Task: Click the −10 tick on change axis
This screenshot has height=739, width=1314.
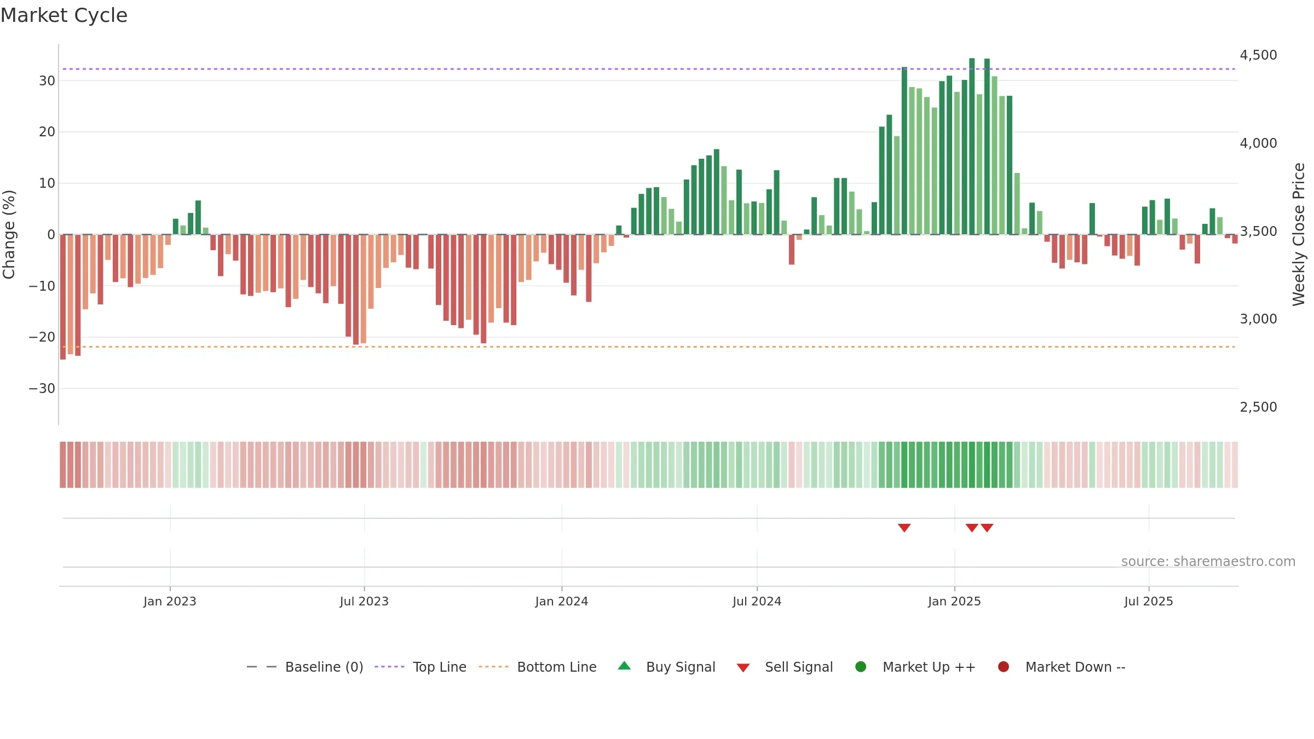Action: point(42,286)
